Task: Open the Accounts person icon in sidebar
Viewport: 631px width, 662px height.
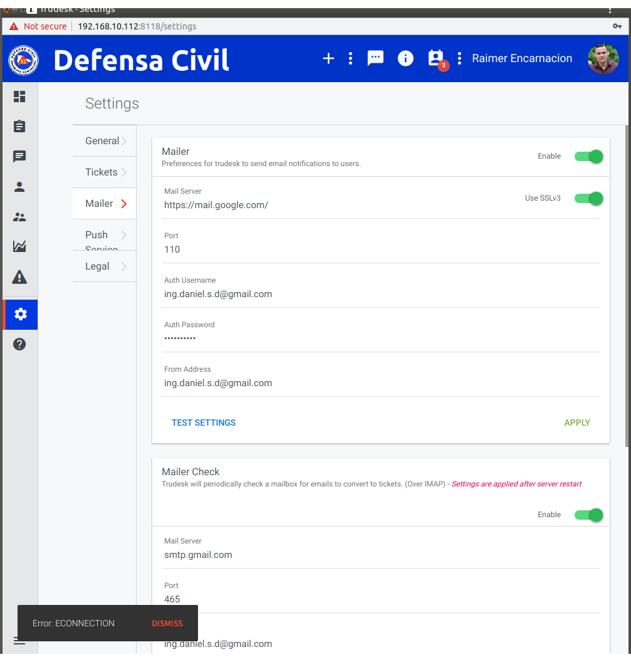Action: (19, 187)
